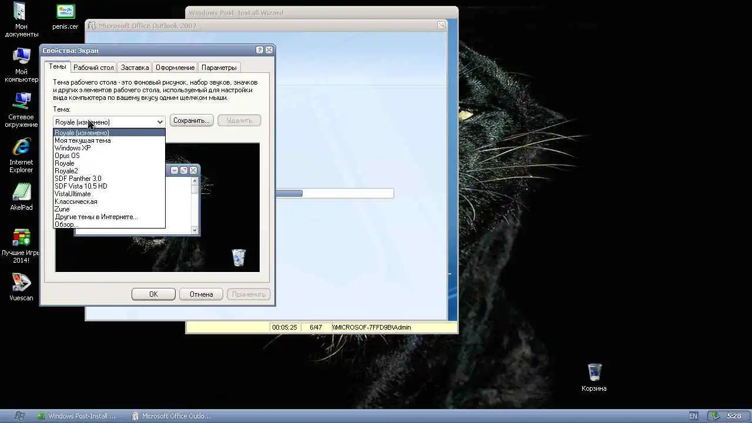Choose VistaUltimate theme from the list
The width and height of the screenshot is (752, 423).
click(109, 194)
